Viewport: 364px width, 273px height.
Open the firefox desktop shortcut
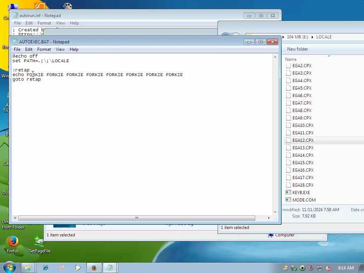click(13, 245)
